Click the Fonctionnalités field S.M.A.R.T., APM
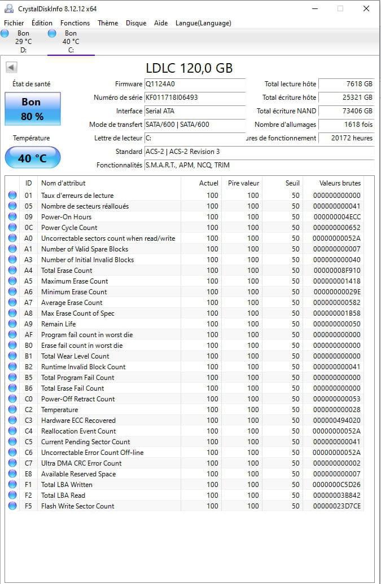The height and width of the screenshot is (584, 381). 260,165
